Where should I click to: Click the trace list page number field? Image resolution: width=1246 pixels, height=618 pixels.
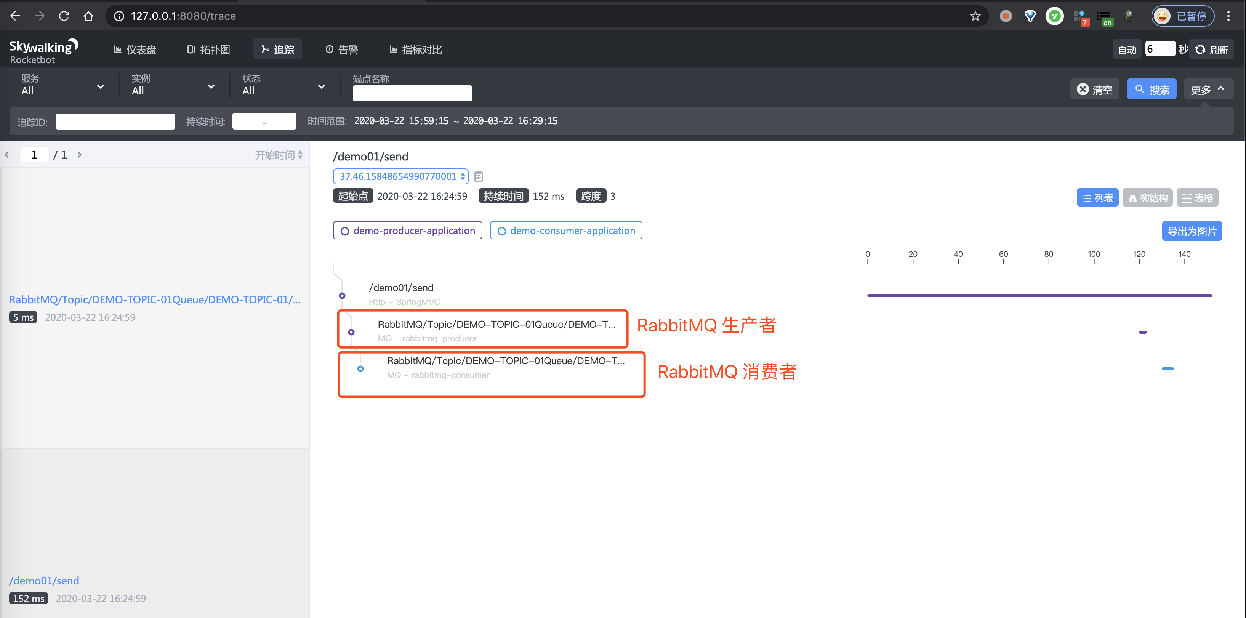tap(34, 155)
